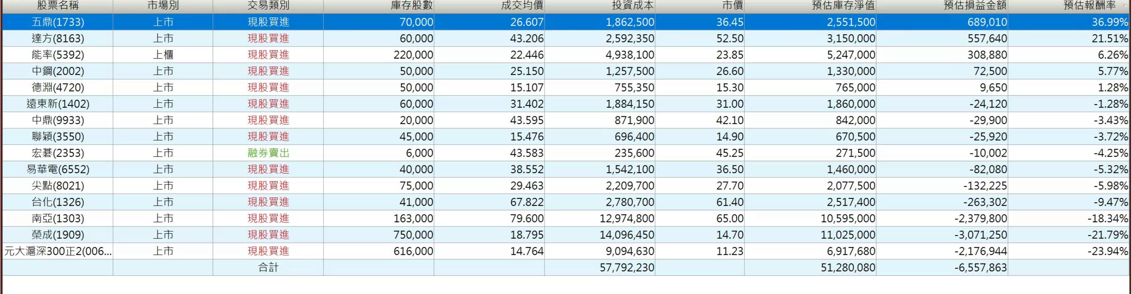Click investment cost 14,096,450
Image resolution: width=1132 pixels, height=294 pixels.
[627, 235]
